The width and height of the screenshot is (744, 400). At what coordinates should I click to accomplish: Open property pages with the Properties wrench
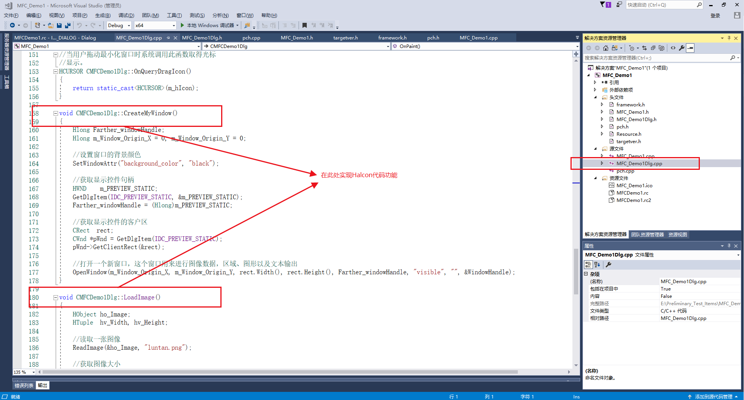[x=608, y=265]
